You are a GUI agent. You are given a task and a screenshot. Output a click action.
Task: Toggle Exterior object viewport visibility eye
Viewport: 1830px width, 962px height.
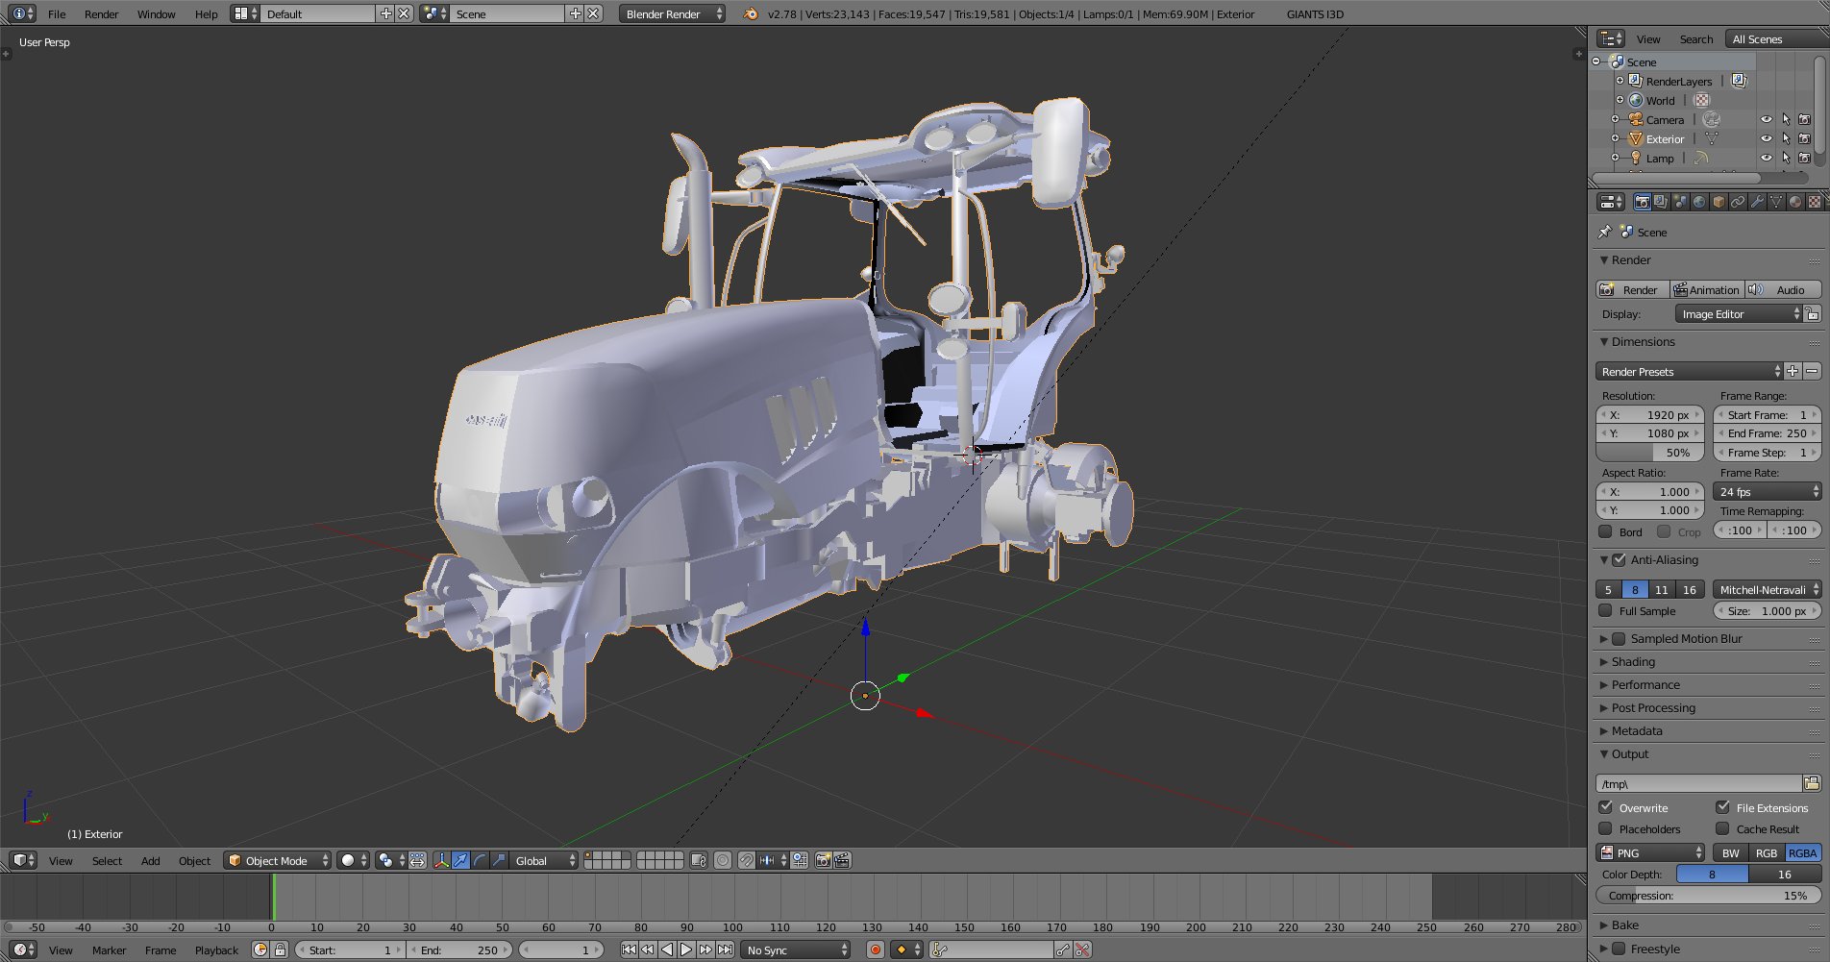pyautogui.click(x=1767, y=139)
